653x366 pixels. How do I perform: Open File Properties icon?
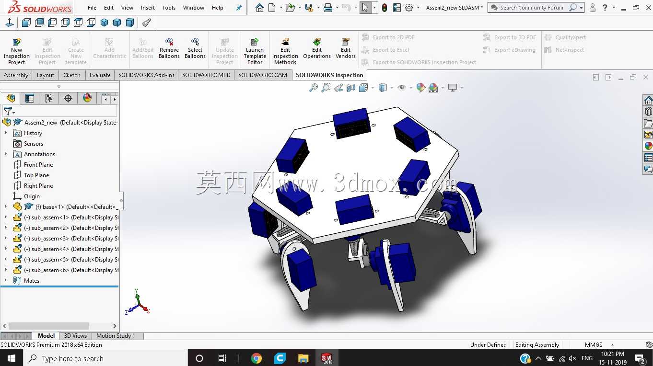coord(397,8)
